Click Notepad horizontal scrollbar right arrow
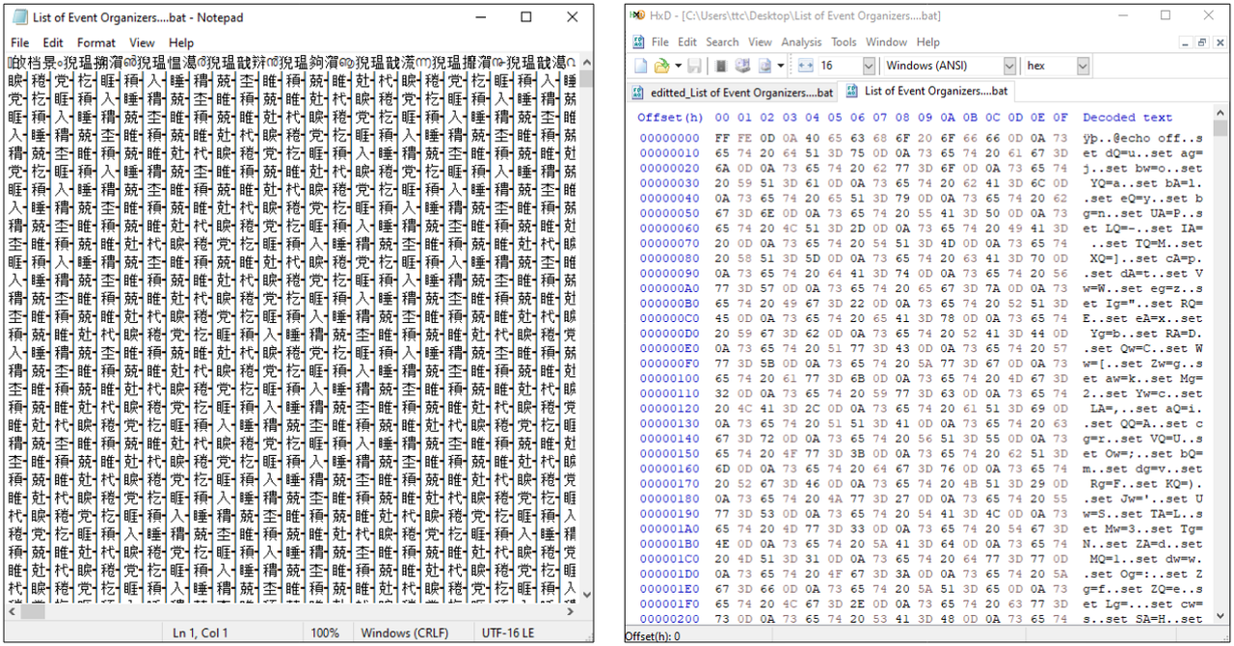1234x646 pixels. coord(571,612)
